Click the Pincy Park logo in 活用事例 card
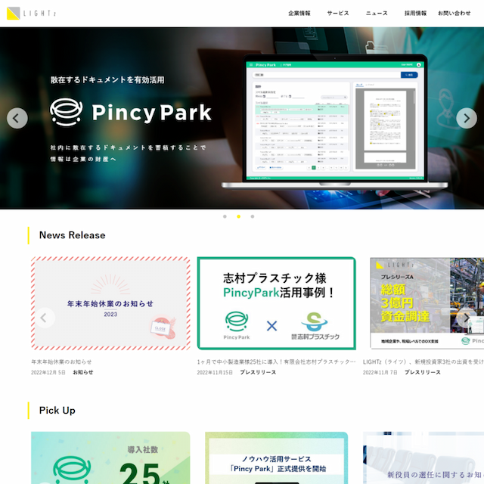484x484 pixels. coord(237,326)
